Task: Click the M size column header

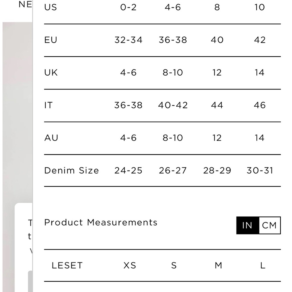Action: click(x=218, y=265)
